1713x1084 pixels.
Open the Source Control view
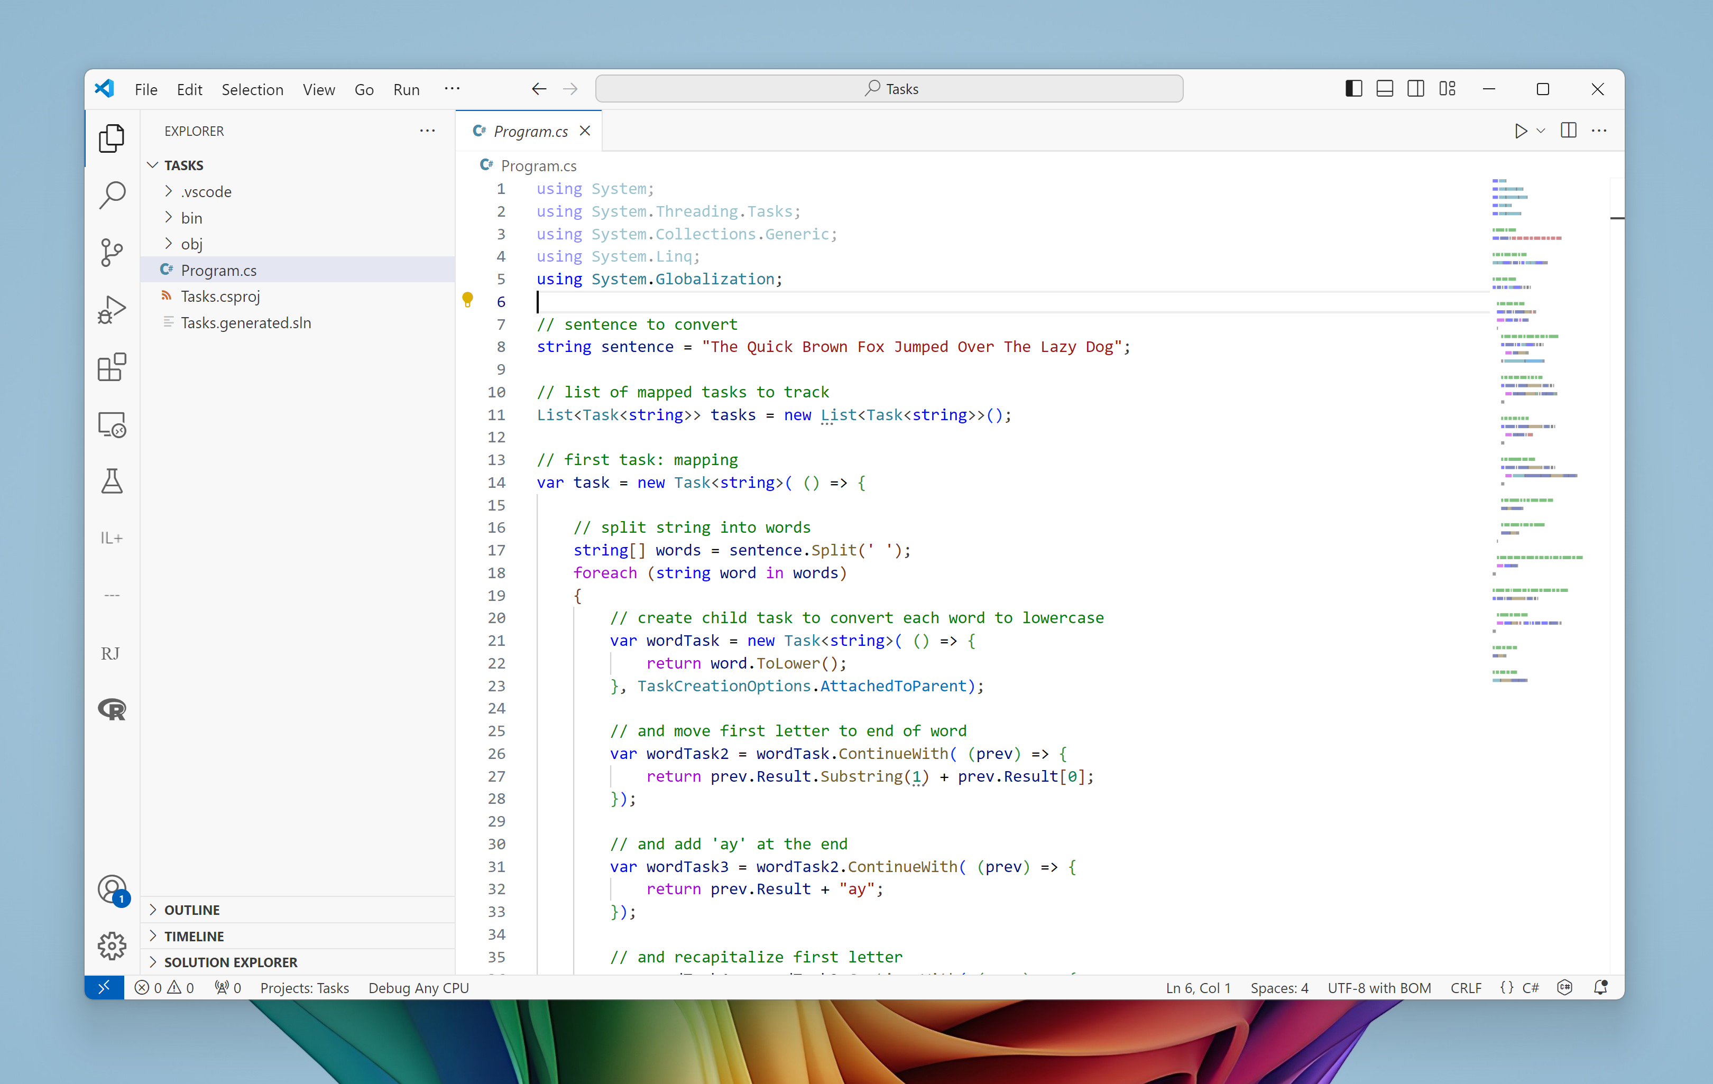coord(112,253)
